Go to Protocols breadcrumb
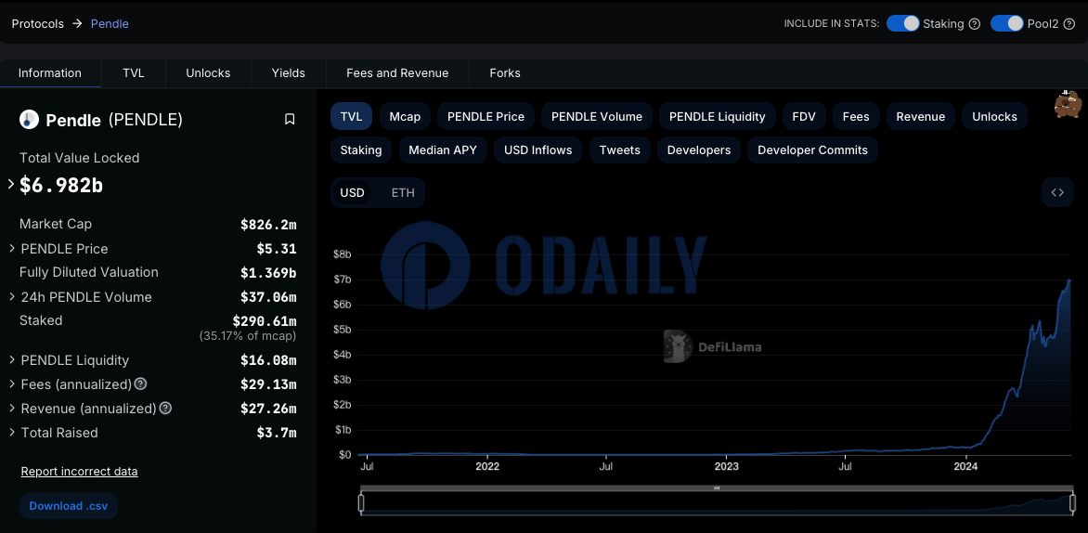Image resolution: width=1088 pixels, height=533 pixels. tap(37, 23)
